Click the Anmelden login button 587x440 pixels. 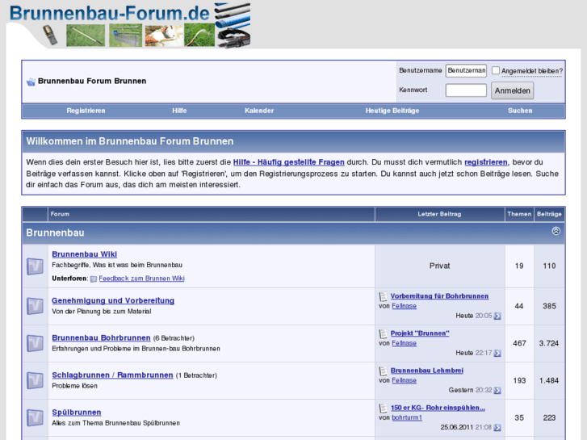512,90
